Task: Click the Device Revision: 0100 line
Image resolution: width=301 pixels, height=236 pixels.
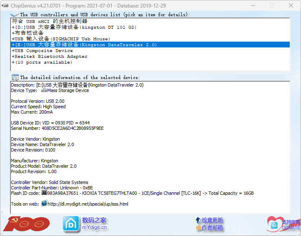Action: 33,150
